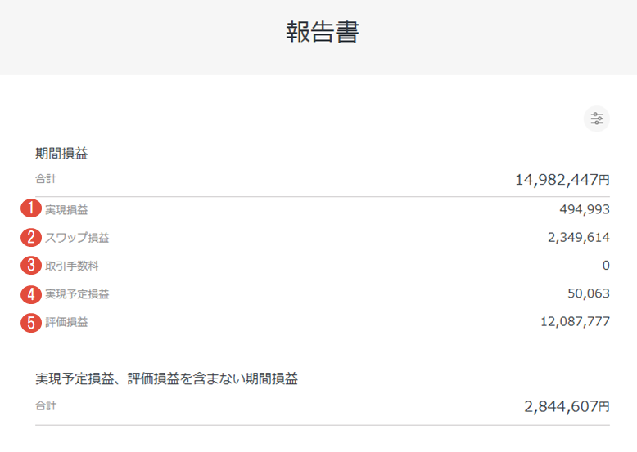
Task: Select the 取引手数料 row label
Action: click(71, 266)
